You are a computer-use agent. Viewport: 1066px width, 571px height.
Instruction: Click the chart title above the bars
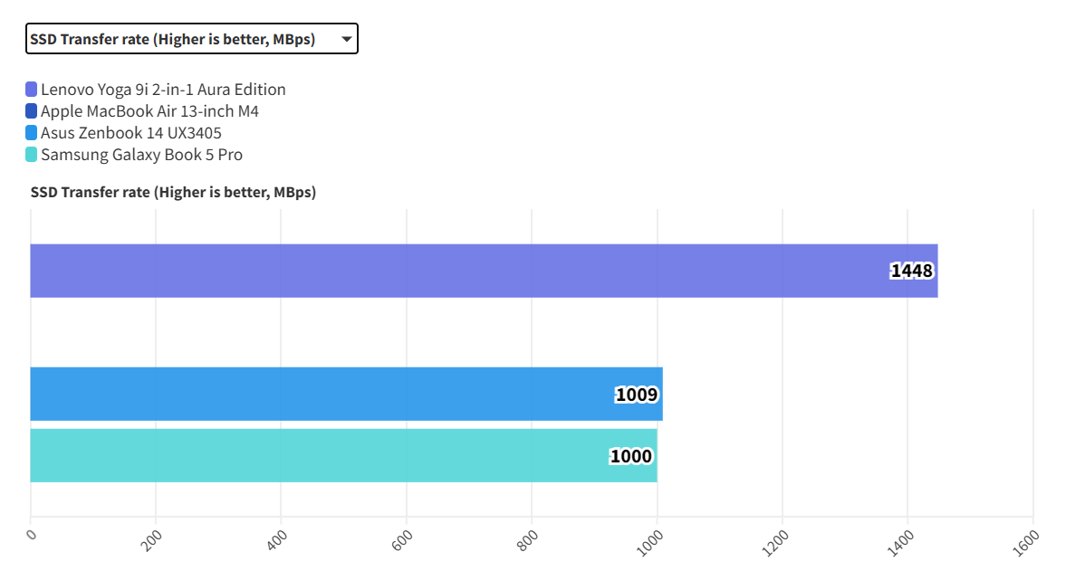pos(173,192)
